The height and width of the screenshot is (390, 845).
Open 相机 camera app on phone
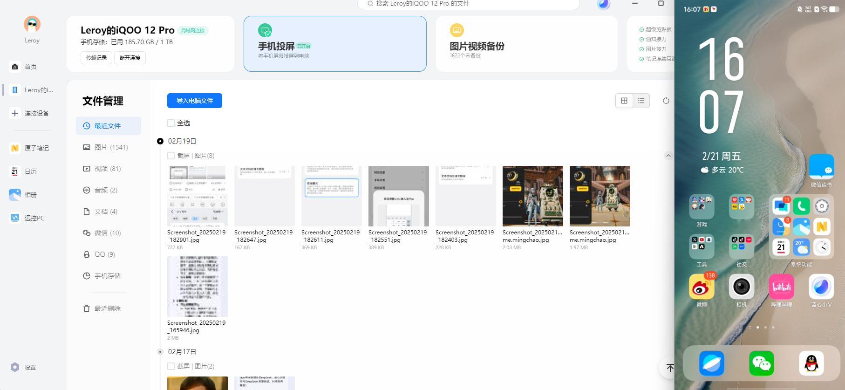pyautogui.click(x=742, y=287)
